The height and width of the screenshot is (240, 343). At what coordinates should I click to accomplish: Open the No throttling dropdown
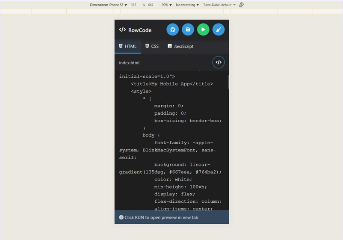(x=187, y=5)
